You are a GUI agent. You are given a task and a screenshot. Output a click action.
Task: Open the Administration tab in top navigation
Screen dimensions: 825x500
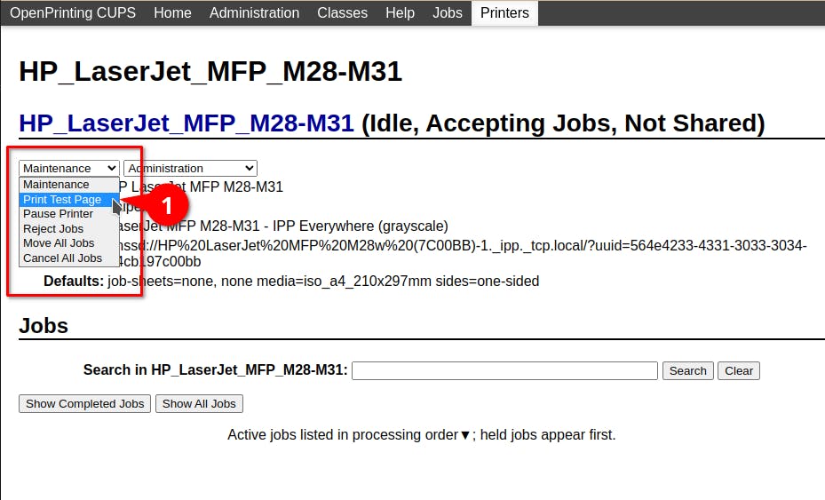pyautogui.click(x=254, y=12)
